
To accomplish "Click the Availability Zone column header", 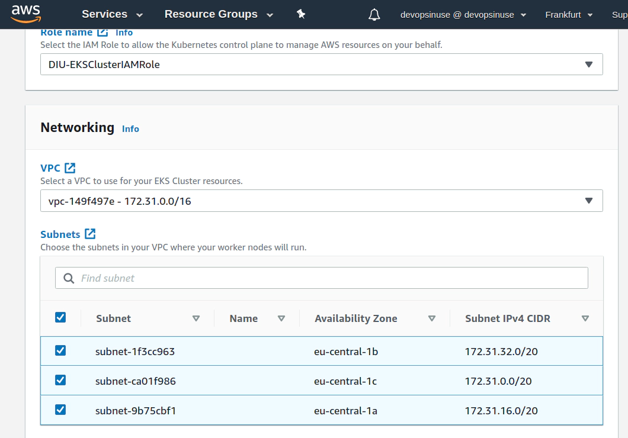I will tap(356, 318).
